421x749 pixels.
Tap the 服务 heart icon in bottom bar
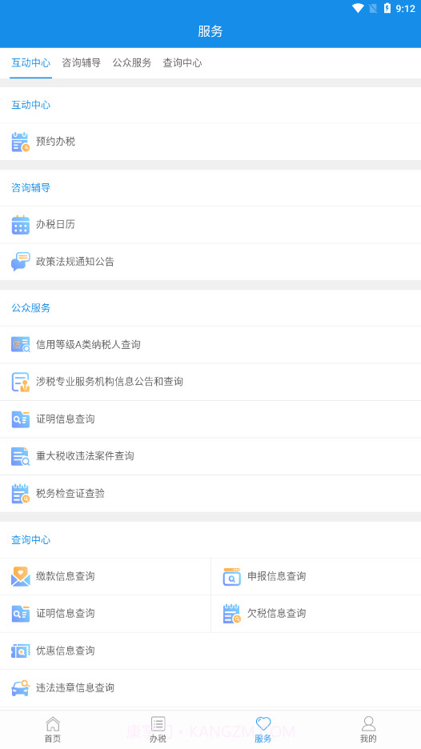(x=263, y=723)
